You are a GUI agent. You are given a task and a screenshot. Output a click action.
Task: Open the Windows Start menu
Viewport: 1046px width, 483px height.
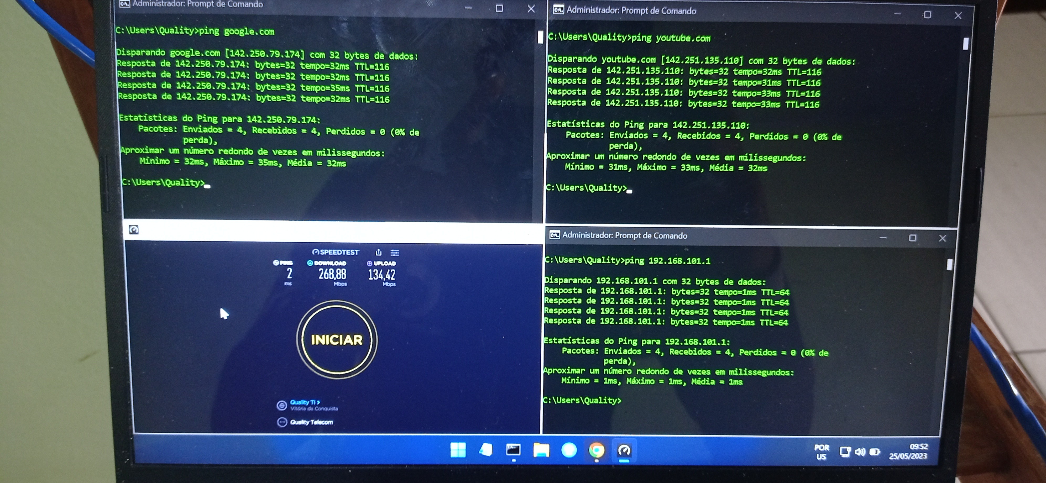458,450
